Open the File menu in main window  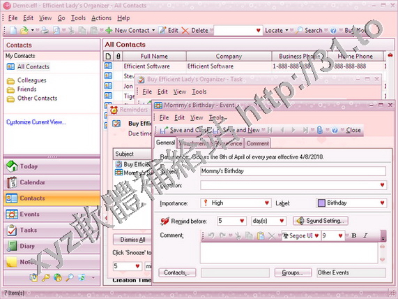(13, 18)
